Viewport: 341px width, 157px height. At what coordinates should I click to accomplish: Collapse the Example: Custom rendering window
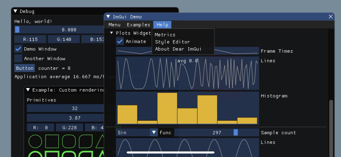point(28,90)
